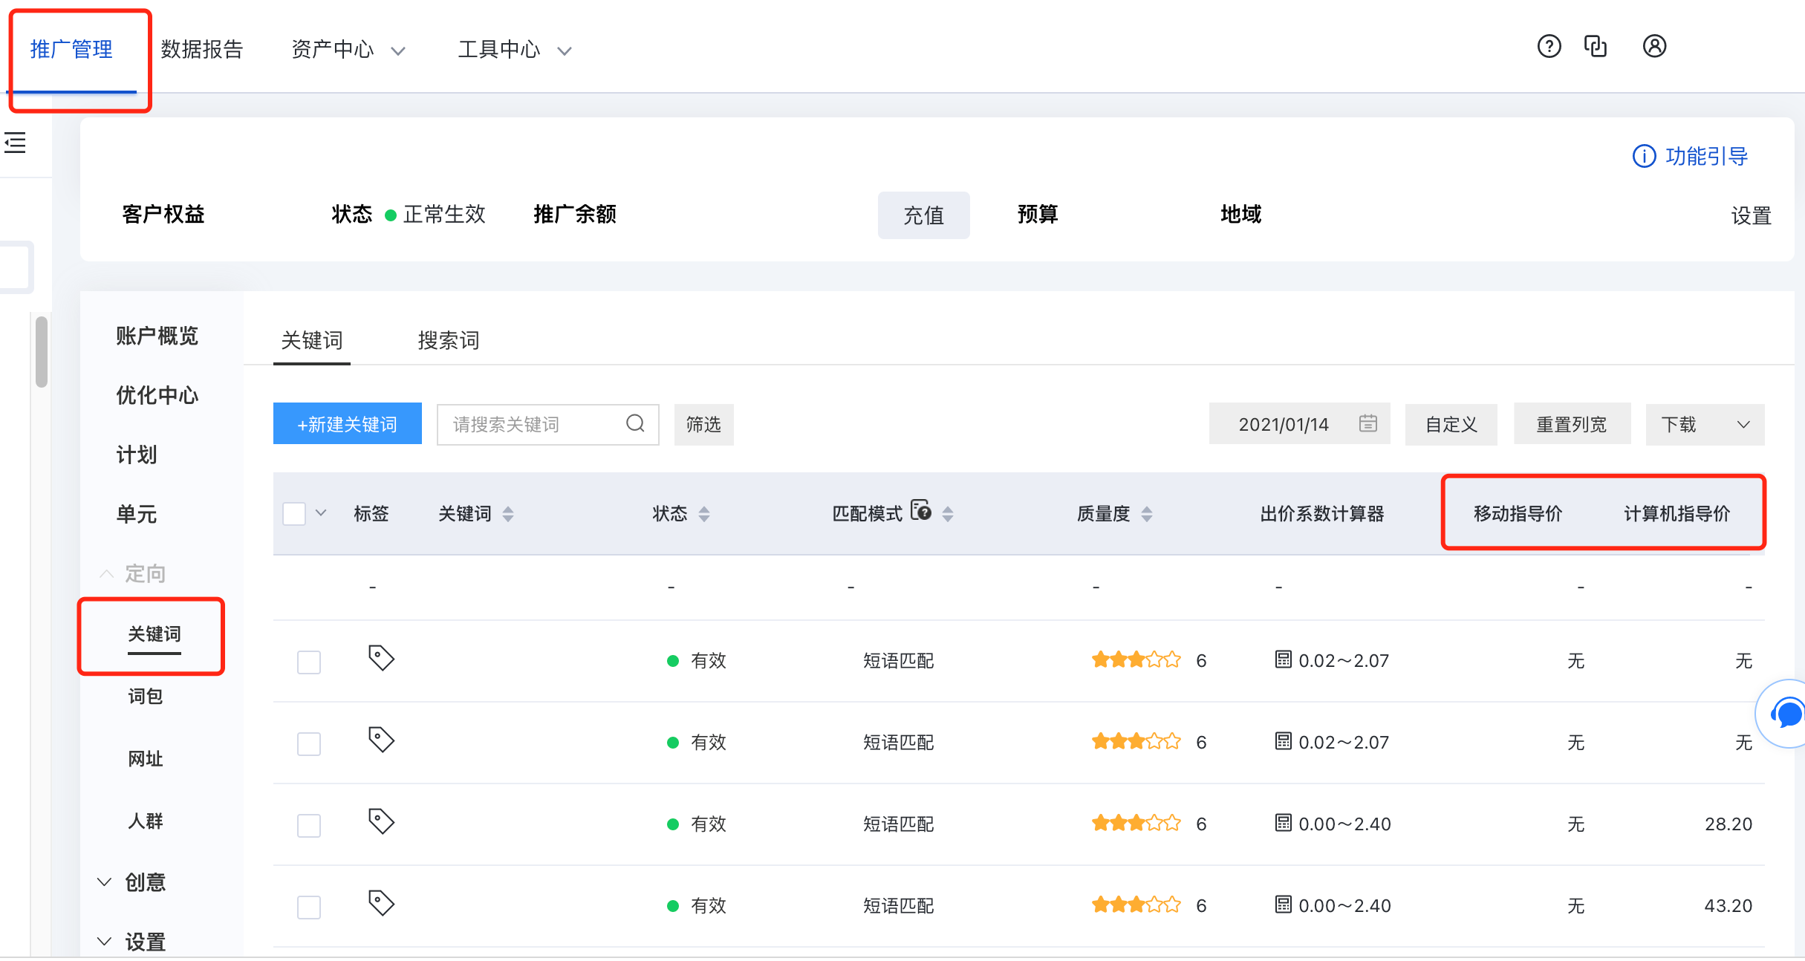Check the first keyword row checkbox
1805x961 pixels.
[x=309, y=662]
